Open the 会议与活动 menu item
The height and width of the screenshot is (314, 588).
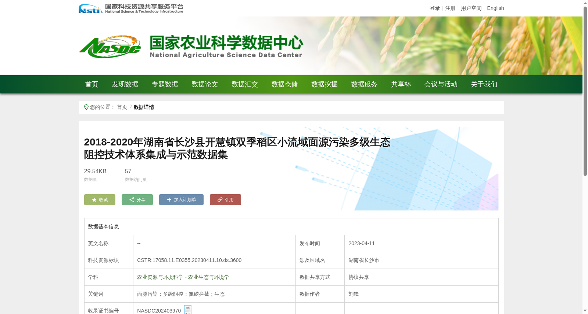pyautogui.click(x=441, y=84)
